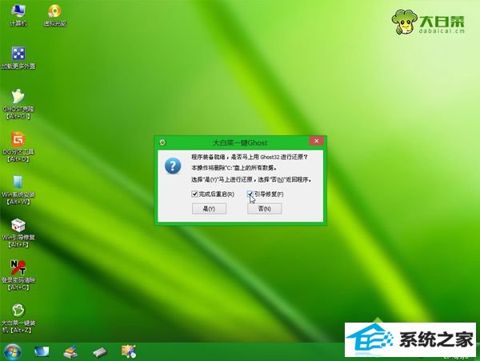
Task: Launch 登录密码清除 (Alt+C) desktop icon
Action: (x=18, y=275)
